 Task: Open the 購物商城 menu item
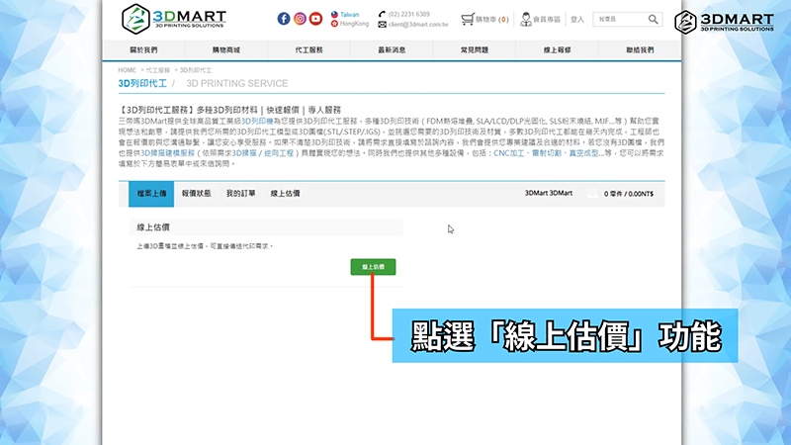[x=226, y=49]
